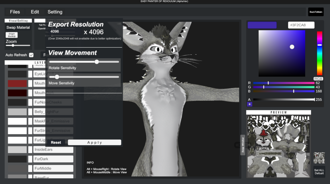The width and height of the screenshot is (330, 184).
Task: Select the MaskFur_Emmissive color swatch
Action: [x=17, y=121]
